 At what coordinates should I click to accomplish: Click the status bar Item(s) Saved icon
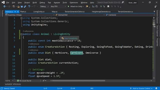[2, 88]
